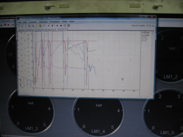Click the binoculars search icon
Screen dimensions: 183x137
pyautogui.click(x=61, y=25)
